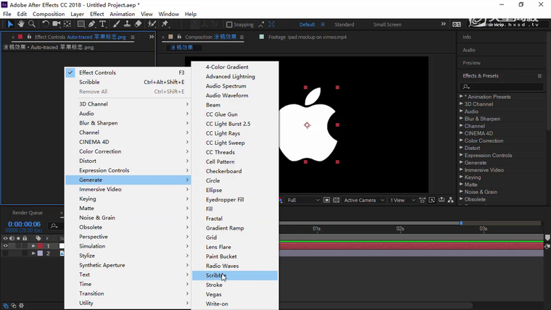Select the Hand tool
This screenshot has height=310, width=551.
21,24
